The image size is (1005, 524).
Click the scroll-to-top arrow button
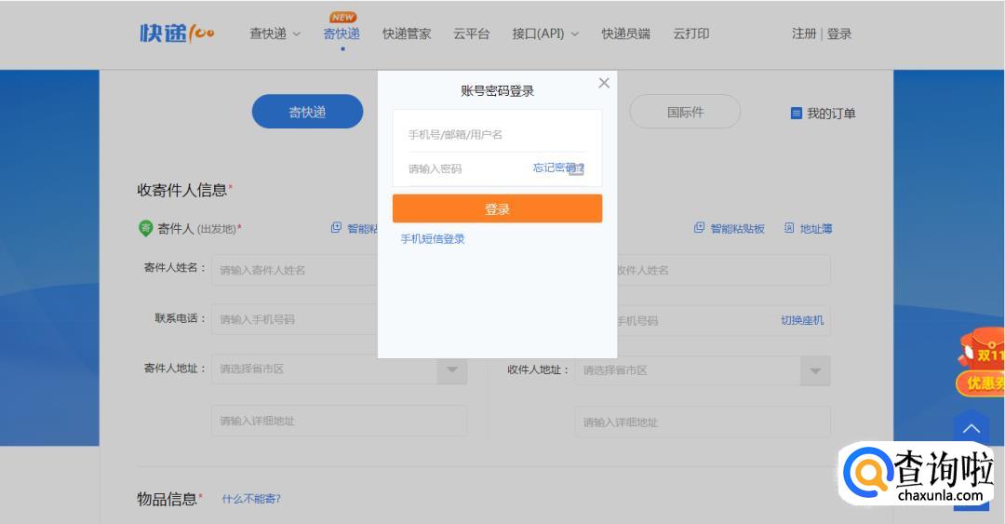971,428
